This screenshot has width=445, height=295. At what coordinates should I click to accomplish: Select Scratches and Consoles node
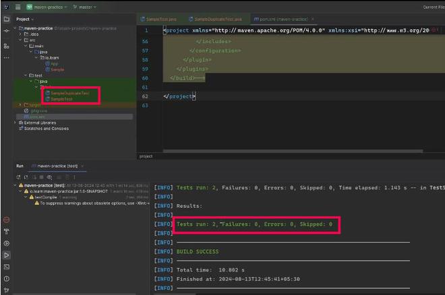[44, 129]
